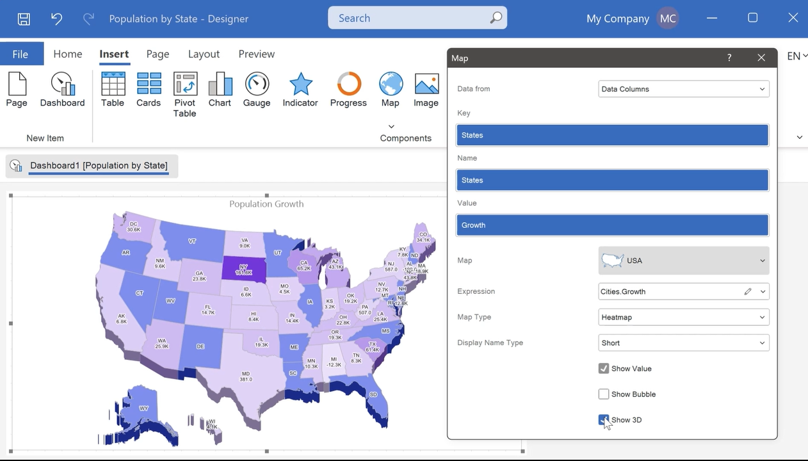Insert a Gauge component
Viewport: 808px width, 461px height.
pos(257,90)
